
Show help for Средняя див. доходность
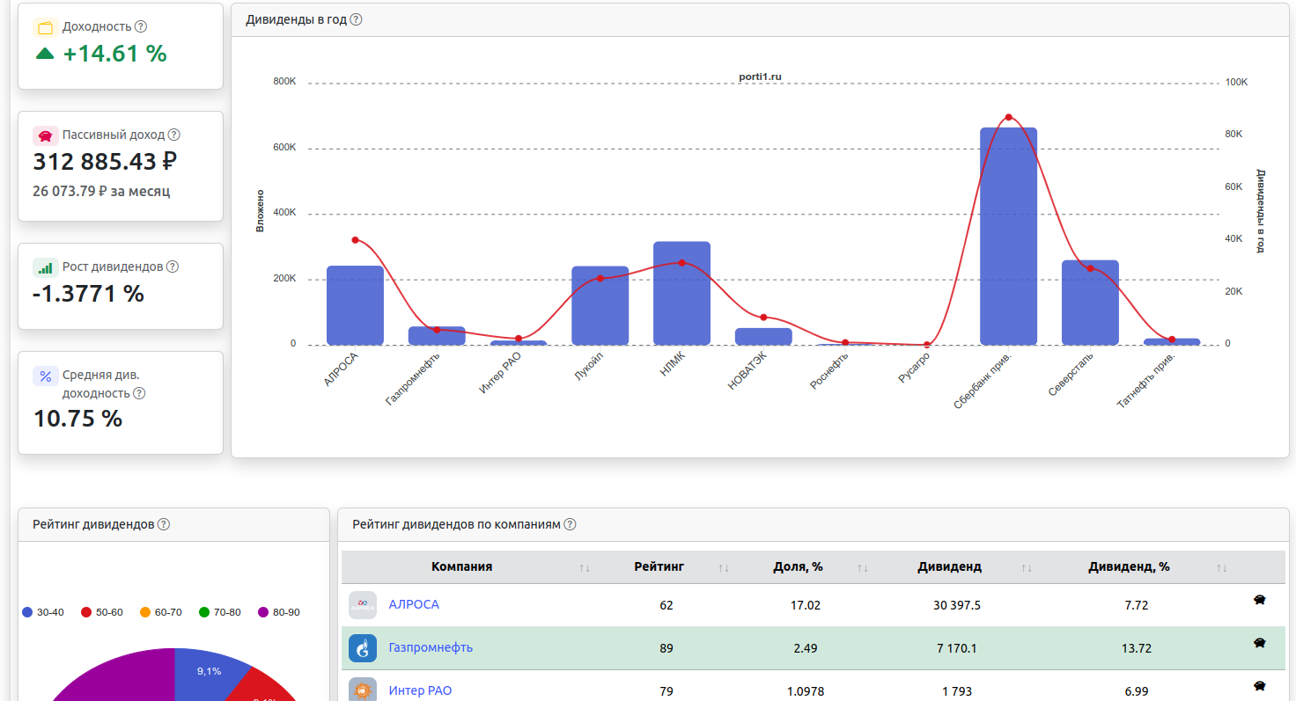click(x=139, y=394)
